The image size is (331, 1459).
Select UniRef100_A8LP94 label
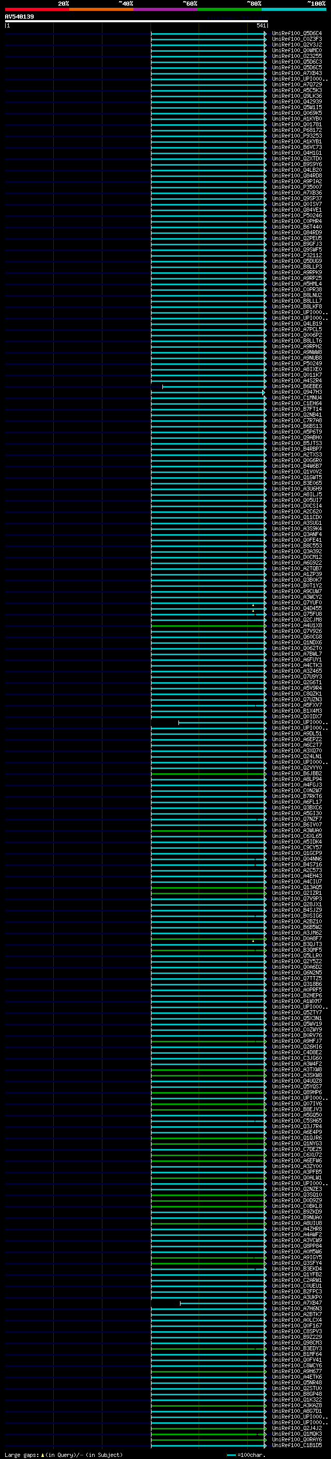coord(297,779)
